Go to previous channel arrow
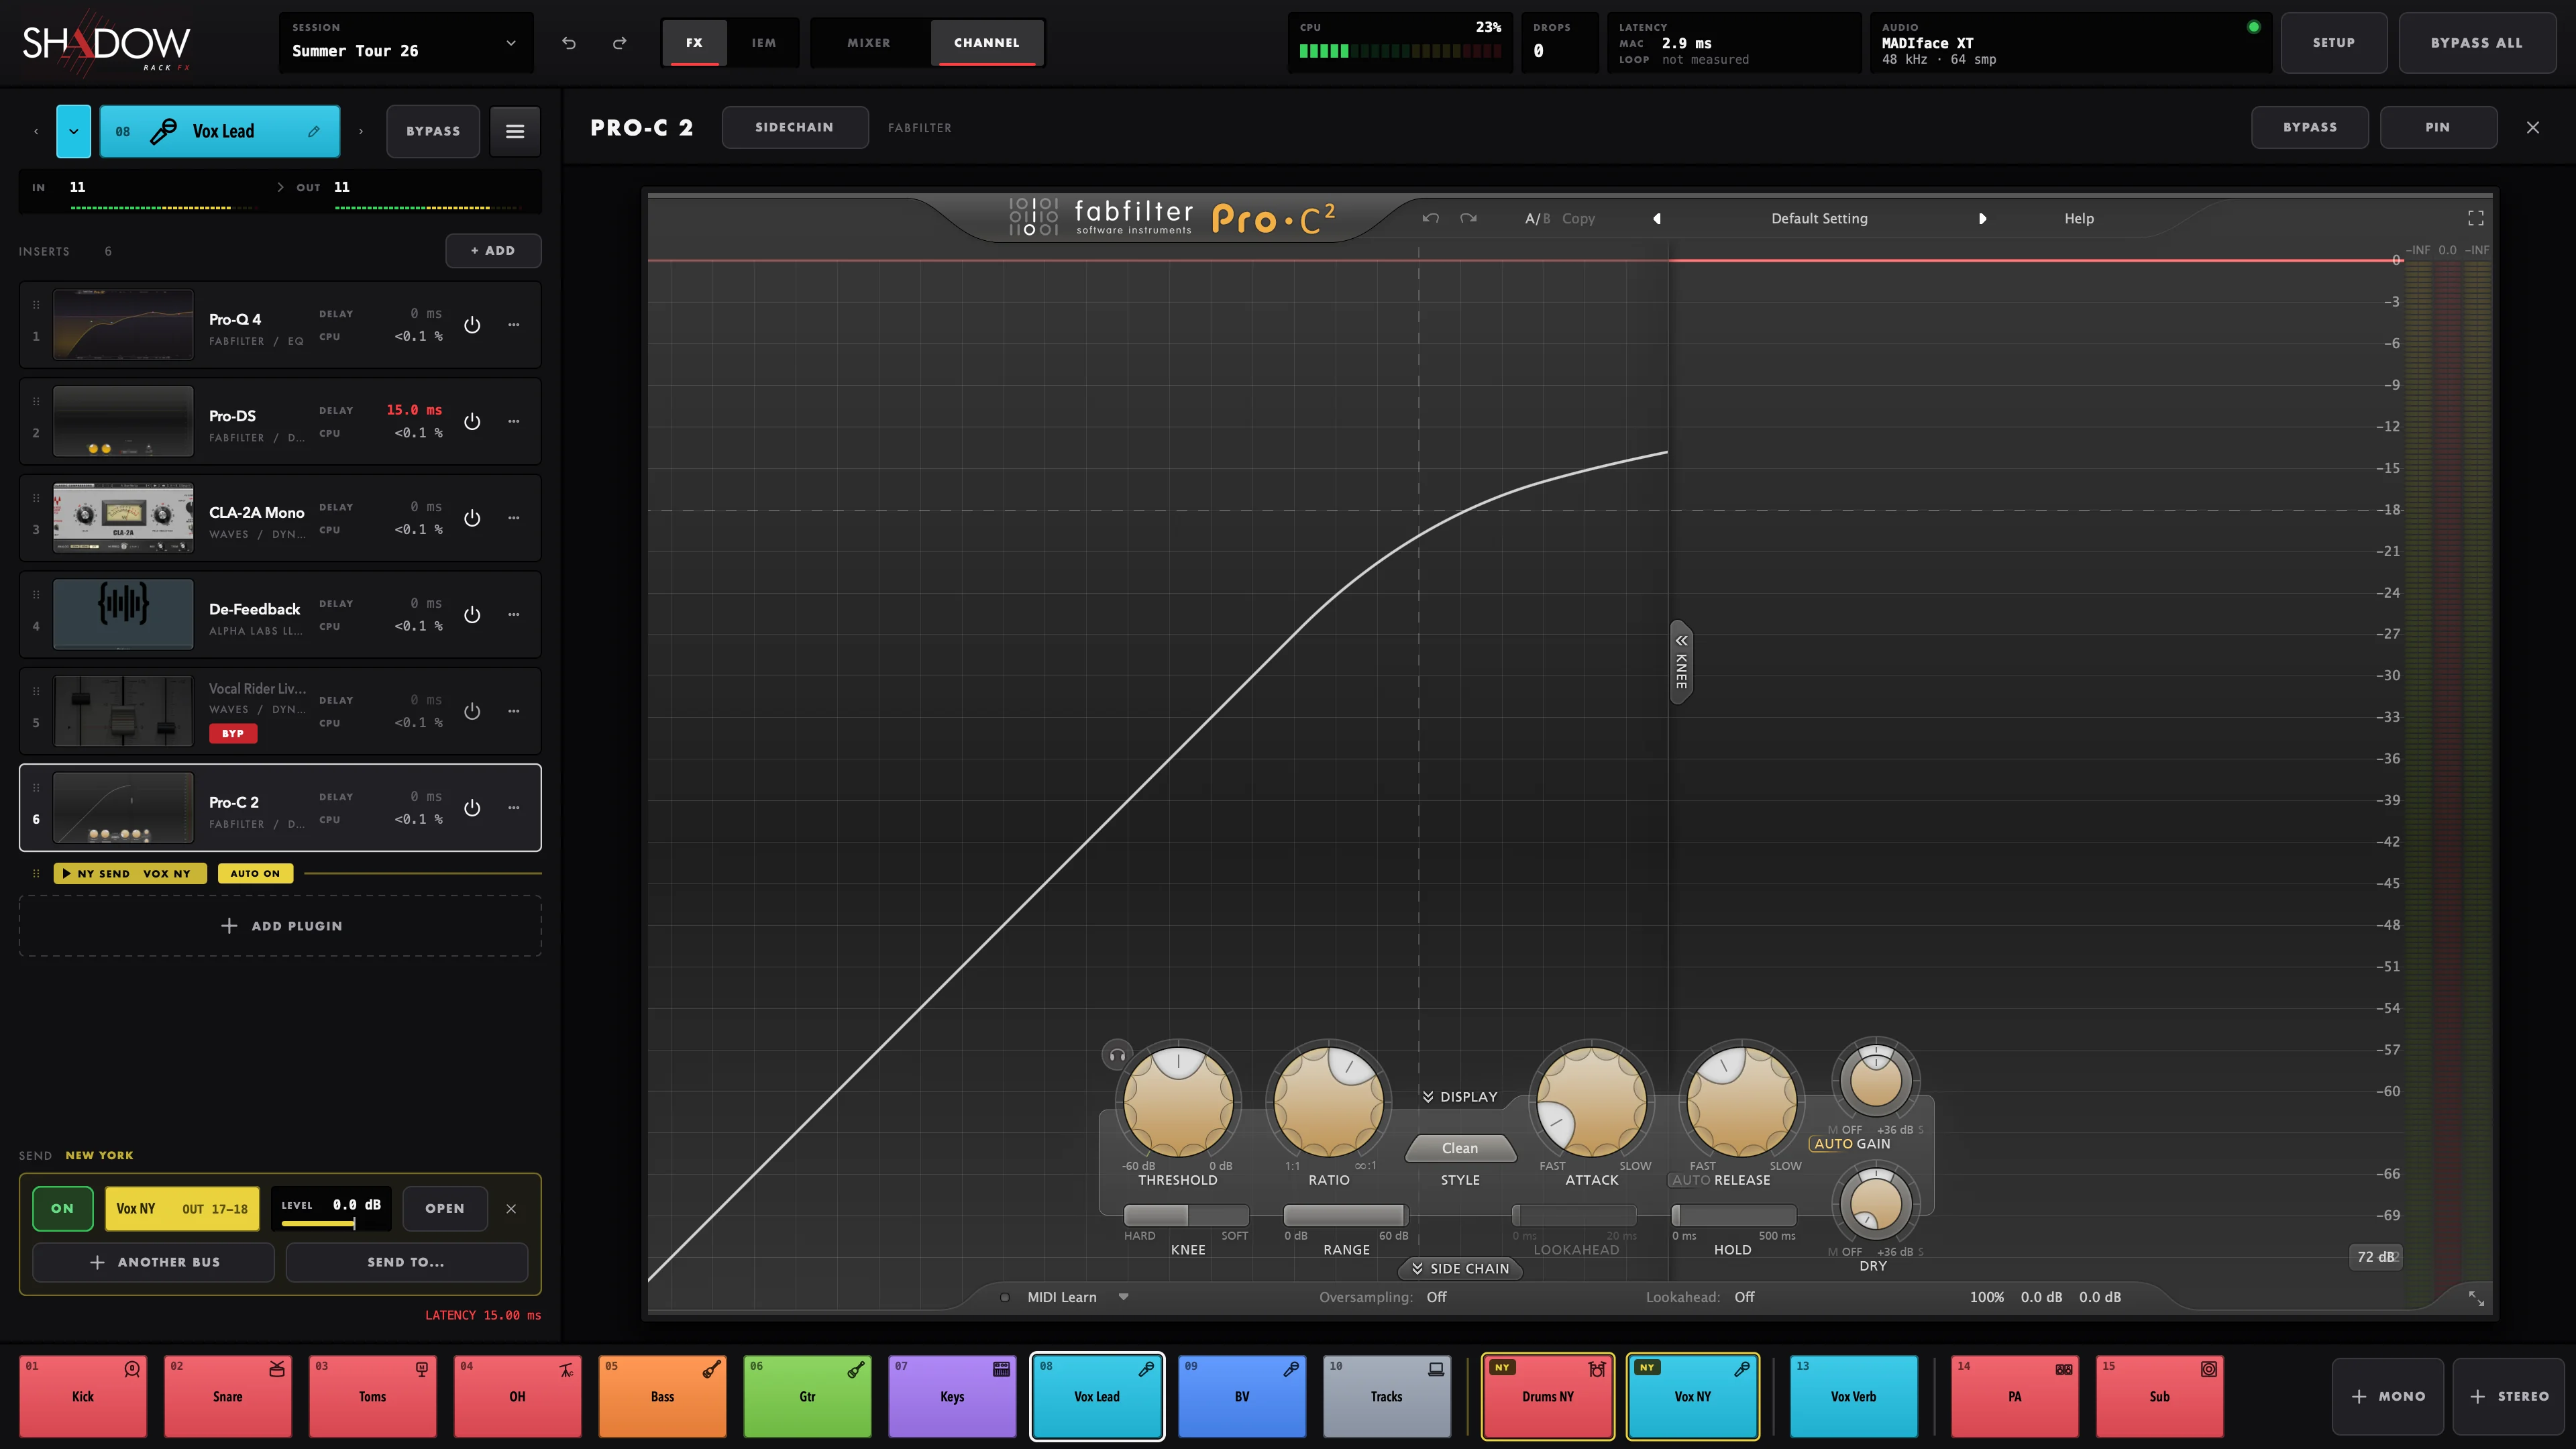This screenshot has height=1449, width=2576. (36, 131)
